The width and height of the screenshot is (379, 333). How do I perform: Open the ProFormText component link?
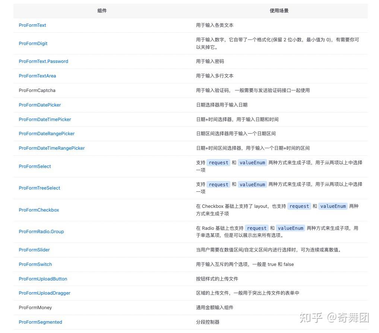[x=32, y=25]
